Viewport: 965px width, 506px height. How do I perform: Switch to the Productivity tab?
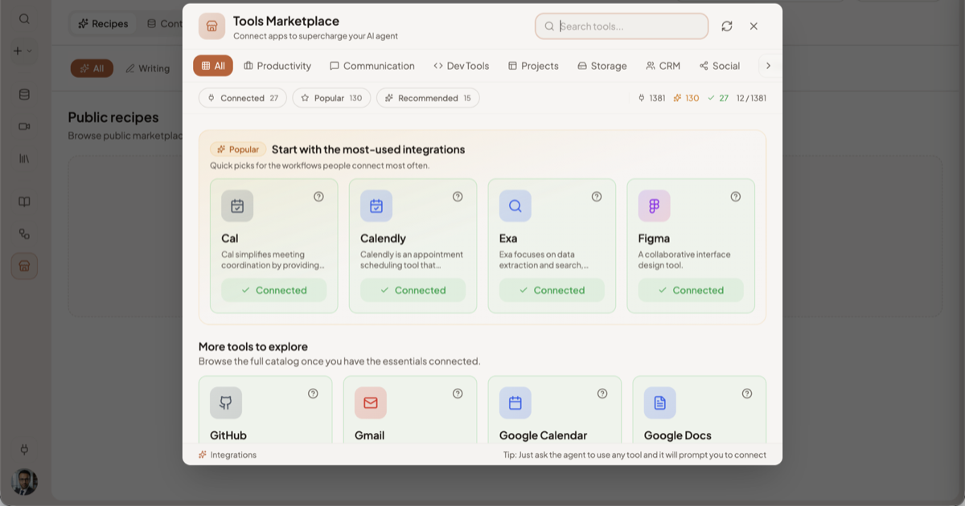[277, 66]
